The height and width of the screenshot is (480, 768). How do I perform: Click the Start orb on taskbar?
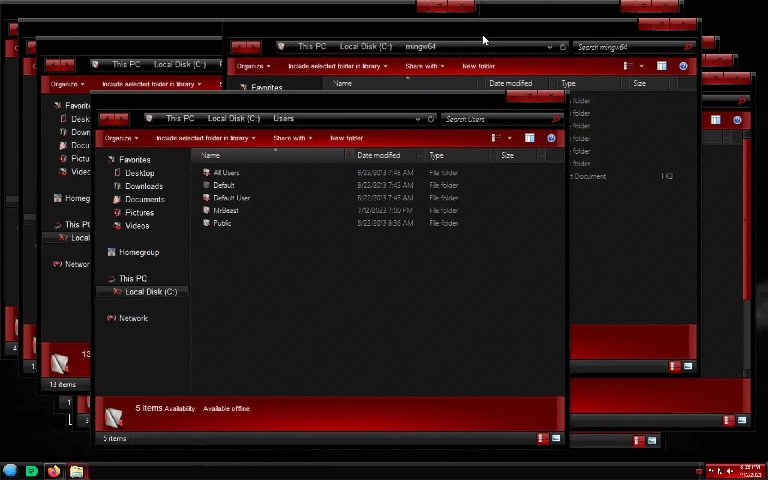pos(10,471)
